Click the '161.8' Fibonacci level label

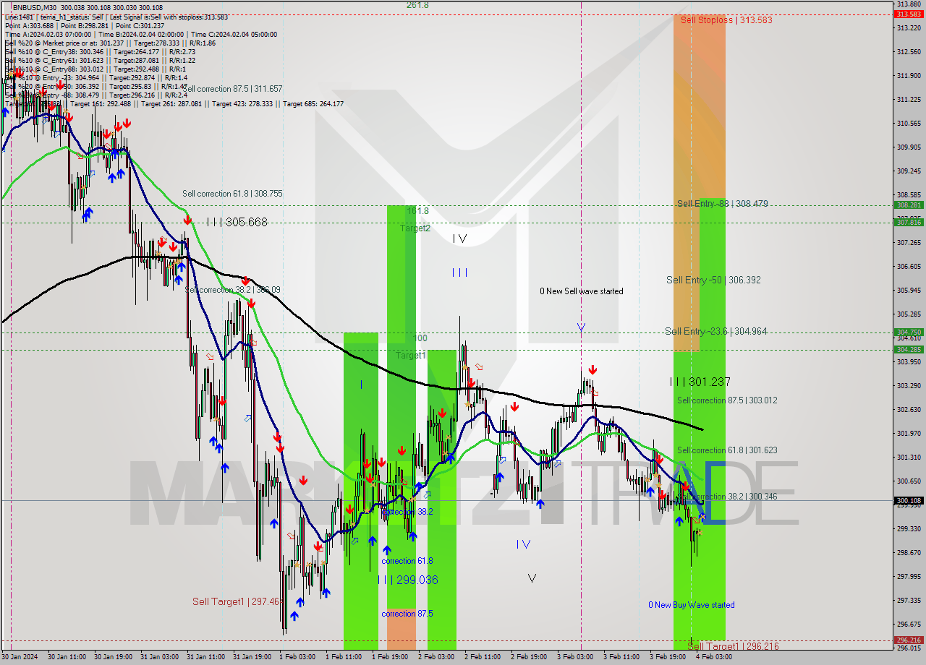[417, 211]
